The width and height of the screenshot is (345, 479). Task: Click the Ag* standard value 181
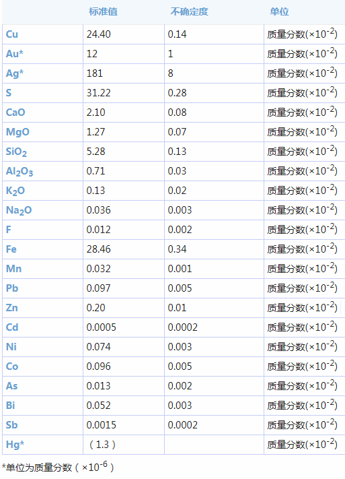tap(95, 73)
